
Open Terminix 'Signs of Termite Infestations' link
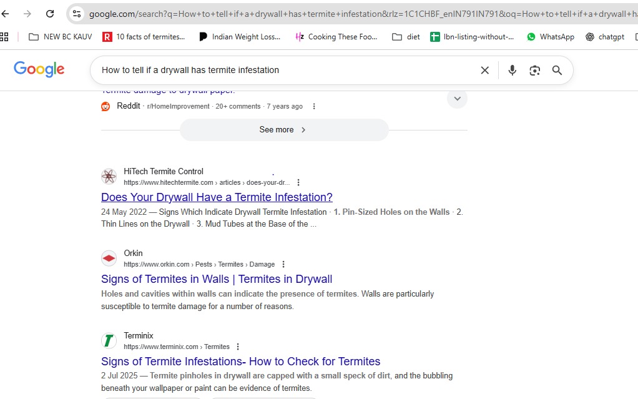(x=240, y=362)
